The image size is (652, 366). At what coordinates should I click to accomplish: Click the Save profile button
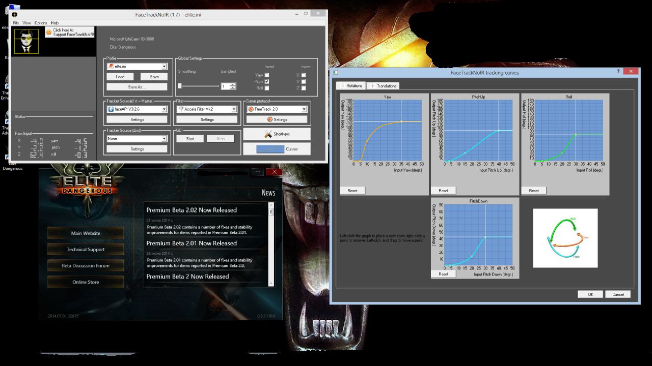click(154, 77)
